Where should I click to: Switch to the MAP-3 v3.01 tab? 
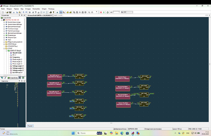point(58,15)
